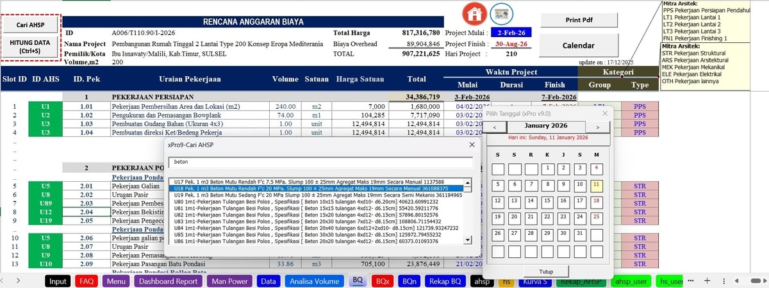Click STR type cell for Pekerjaan Galian 2.01
Viewport: 769px width, 288px height.
tap(640, 186)
